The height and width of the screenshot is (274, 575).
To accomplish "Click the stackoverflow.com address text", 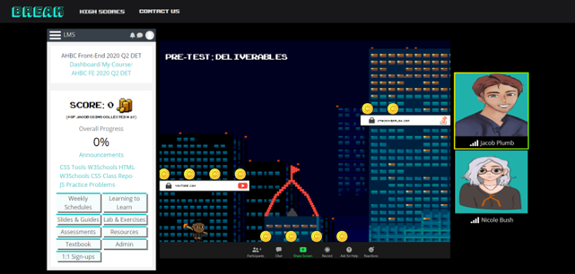I will coord(393,121).
